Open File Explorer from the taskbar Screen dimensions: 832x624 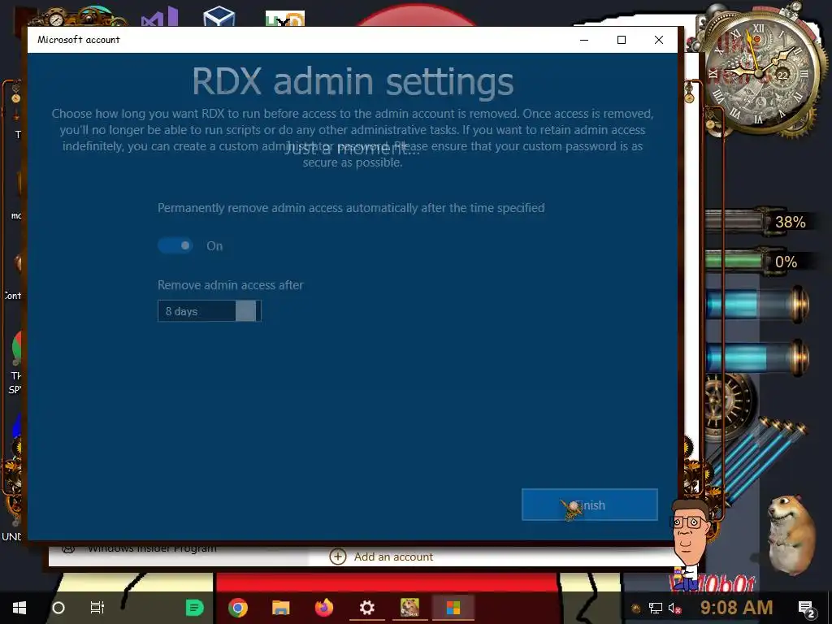pyautogui.click(x=280, y=608)
